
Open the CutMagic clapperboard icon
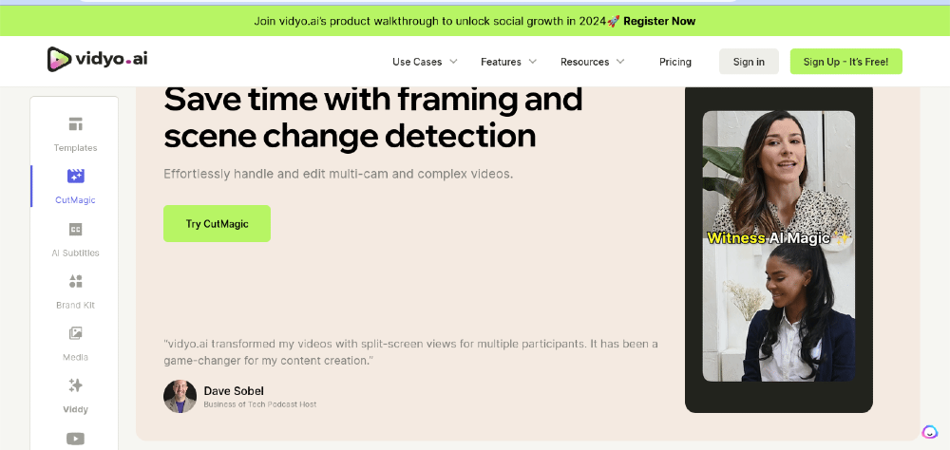[76, 177]
